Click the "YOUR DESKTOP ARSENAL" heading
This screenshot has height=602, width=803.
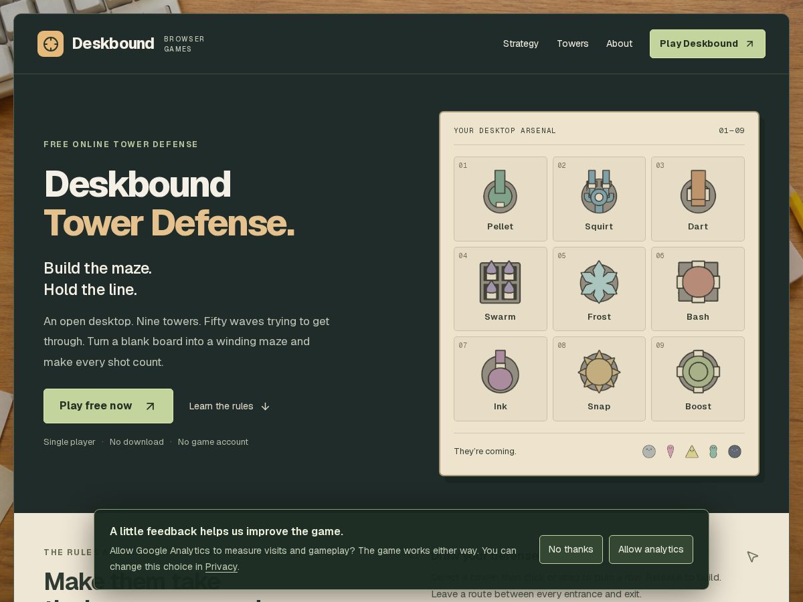(505, 131)
